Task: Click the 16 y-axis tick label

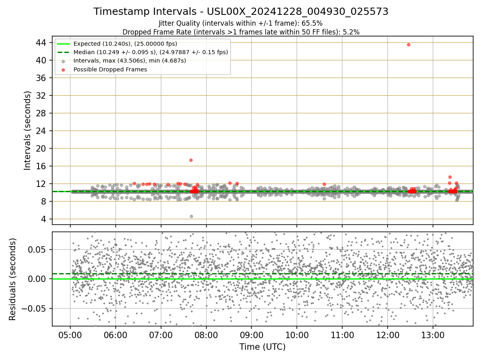Action: coord(42,166)
